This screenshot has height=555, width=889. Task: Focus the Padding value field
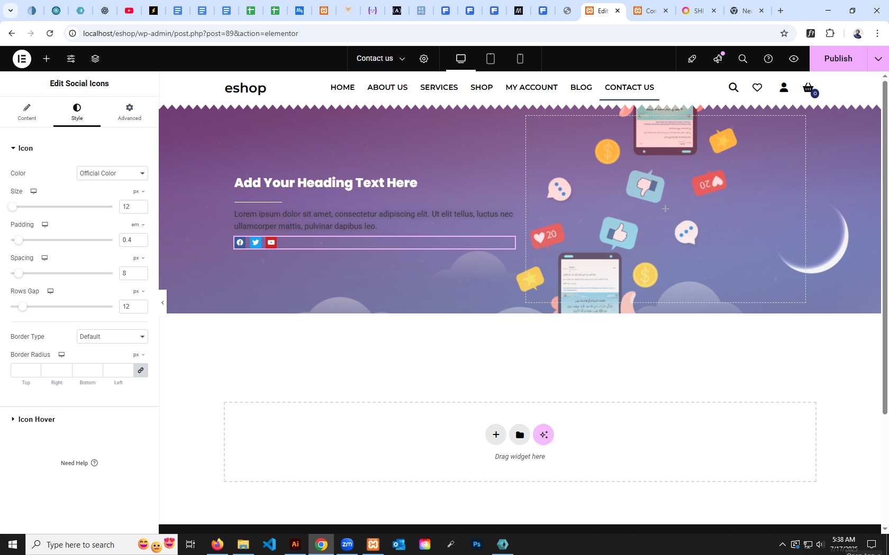click(133, 240)
